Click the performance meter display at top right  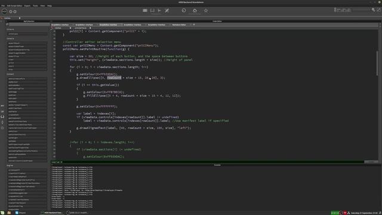pyautogui.click(x=342, y=10)
